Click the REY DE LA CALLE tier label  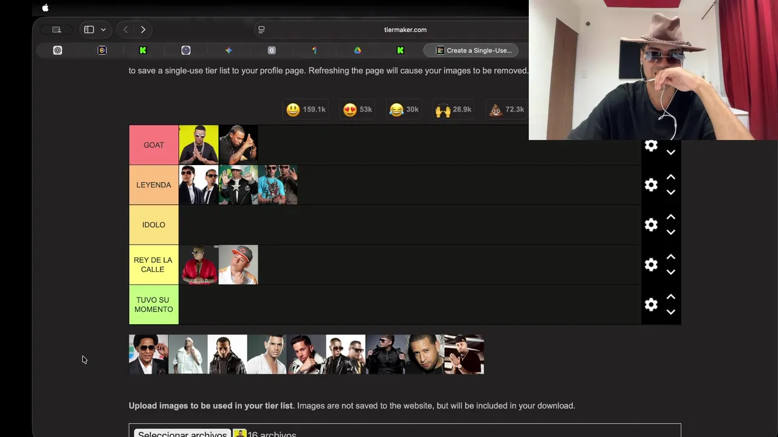pos(154,265)
